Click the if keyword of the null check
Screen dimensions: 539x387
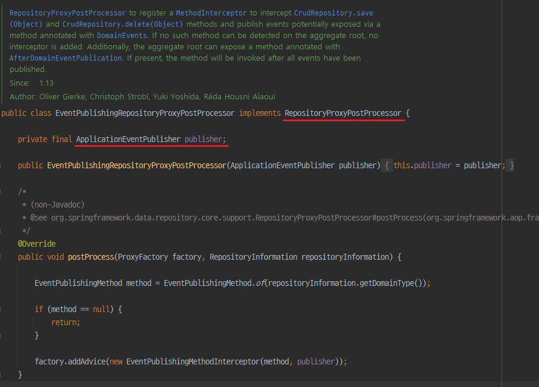tap(39, 309)
